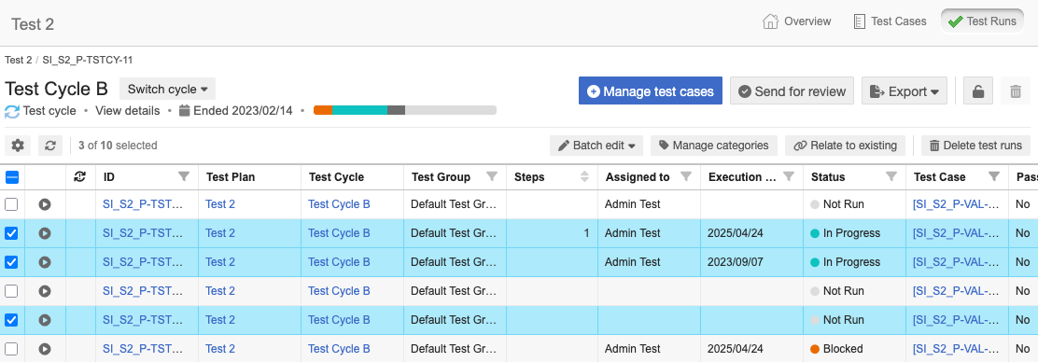
Task: Open the Export dropdown
Action: (x=905, y=91)
